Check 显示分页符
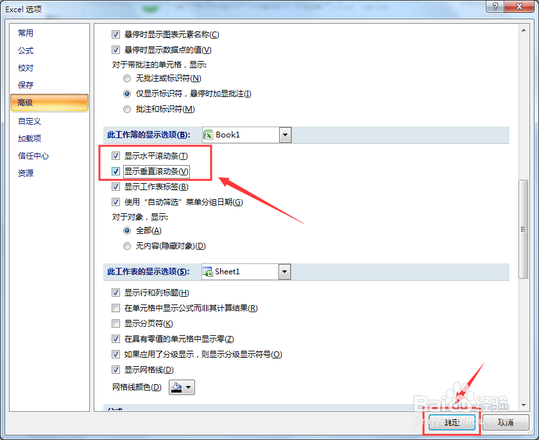This screenshot has width=539, height=440. [x=116, y=323]
